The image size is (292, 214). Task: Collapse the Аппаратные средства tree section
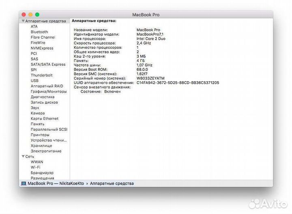tap(23, 21)
